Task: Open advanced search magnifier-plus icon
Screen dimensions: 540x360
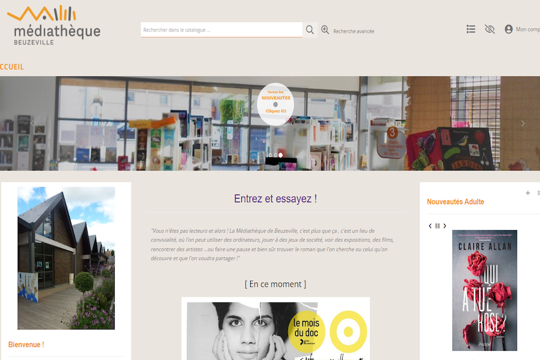Action: coord(325,30)
